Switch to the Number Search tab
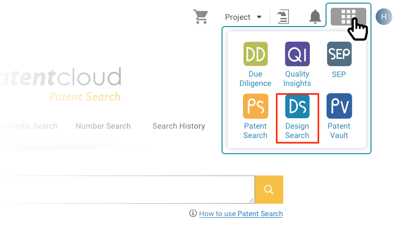Viewport: 395px width, 225px height. 103,126
